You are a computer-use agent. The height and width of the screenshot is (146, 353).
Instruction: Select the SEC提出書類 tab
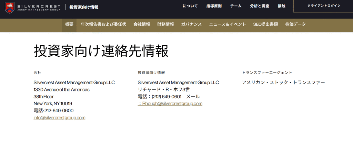pyautogui.click(x=265, y=24)
